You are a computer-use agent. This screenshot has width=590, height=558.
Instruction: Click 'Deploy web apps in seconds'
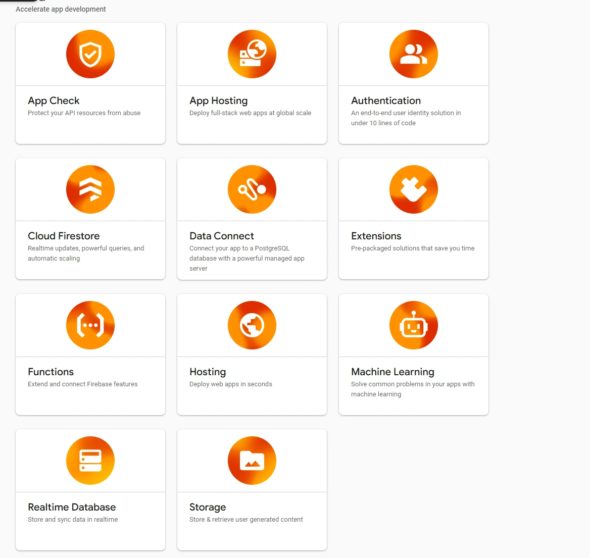[x=231, y=384]
